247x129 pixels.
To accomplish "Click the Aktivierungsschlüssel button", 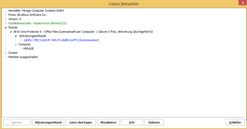I will coord(48,122).
